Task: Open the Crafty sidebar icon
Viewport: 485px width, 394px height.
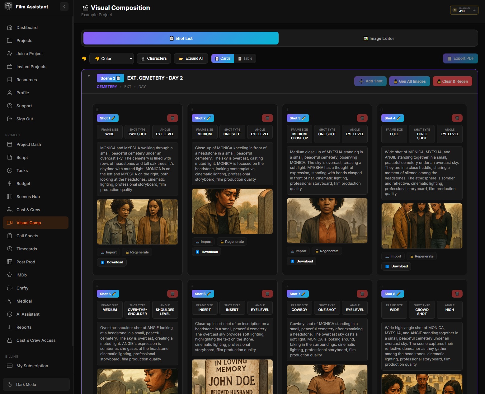Action: [x=10, y=288]
